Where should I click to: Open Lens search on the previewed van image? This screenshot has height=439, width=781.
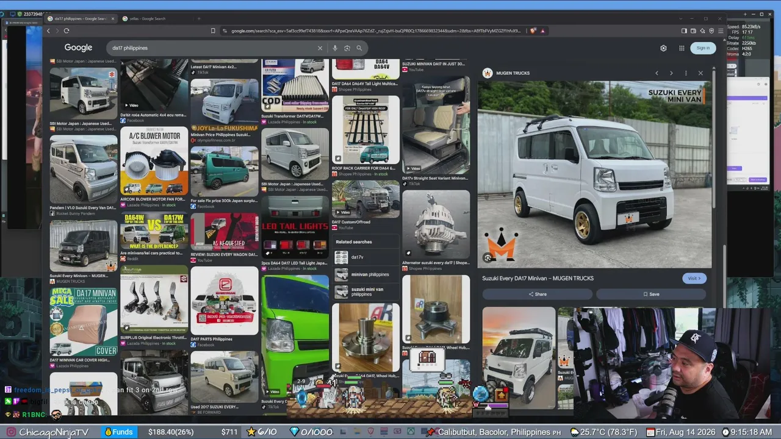pyautogui.click(x=488, y=258)
